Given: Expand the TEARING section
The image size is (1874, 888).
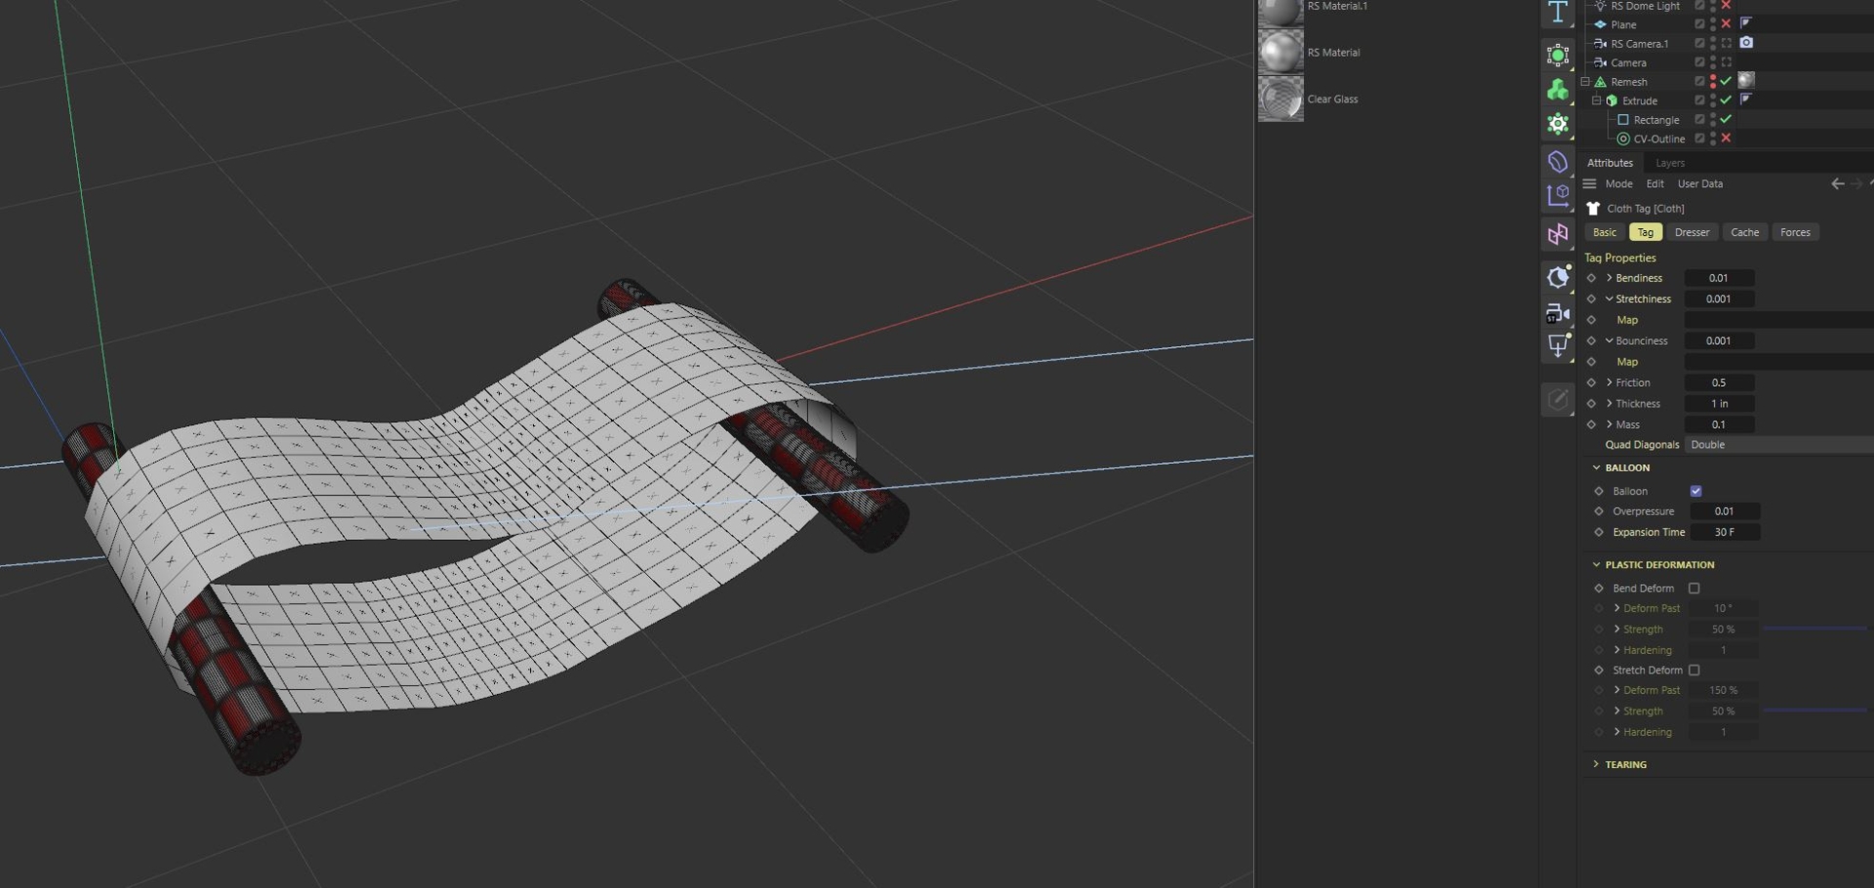Looking at the screenshot, I should [x=1597, y=764].
